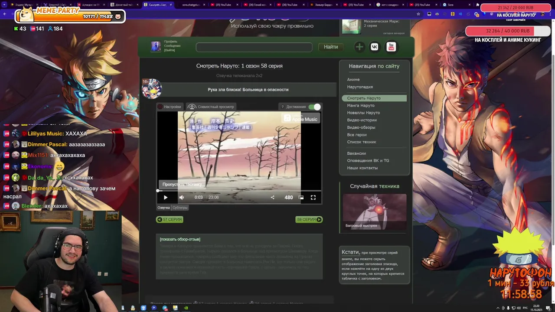Select the Субтитры tab
The height and width of the screenshot is (312, 555).
click(180, 208)
